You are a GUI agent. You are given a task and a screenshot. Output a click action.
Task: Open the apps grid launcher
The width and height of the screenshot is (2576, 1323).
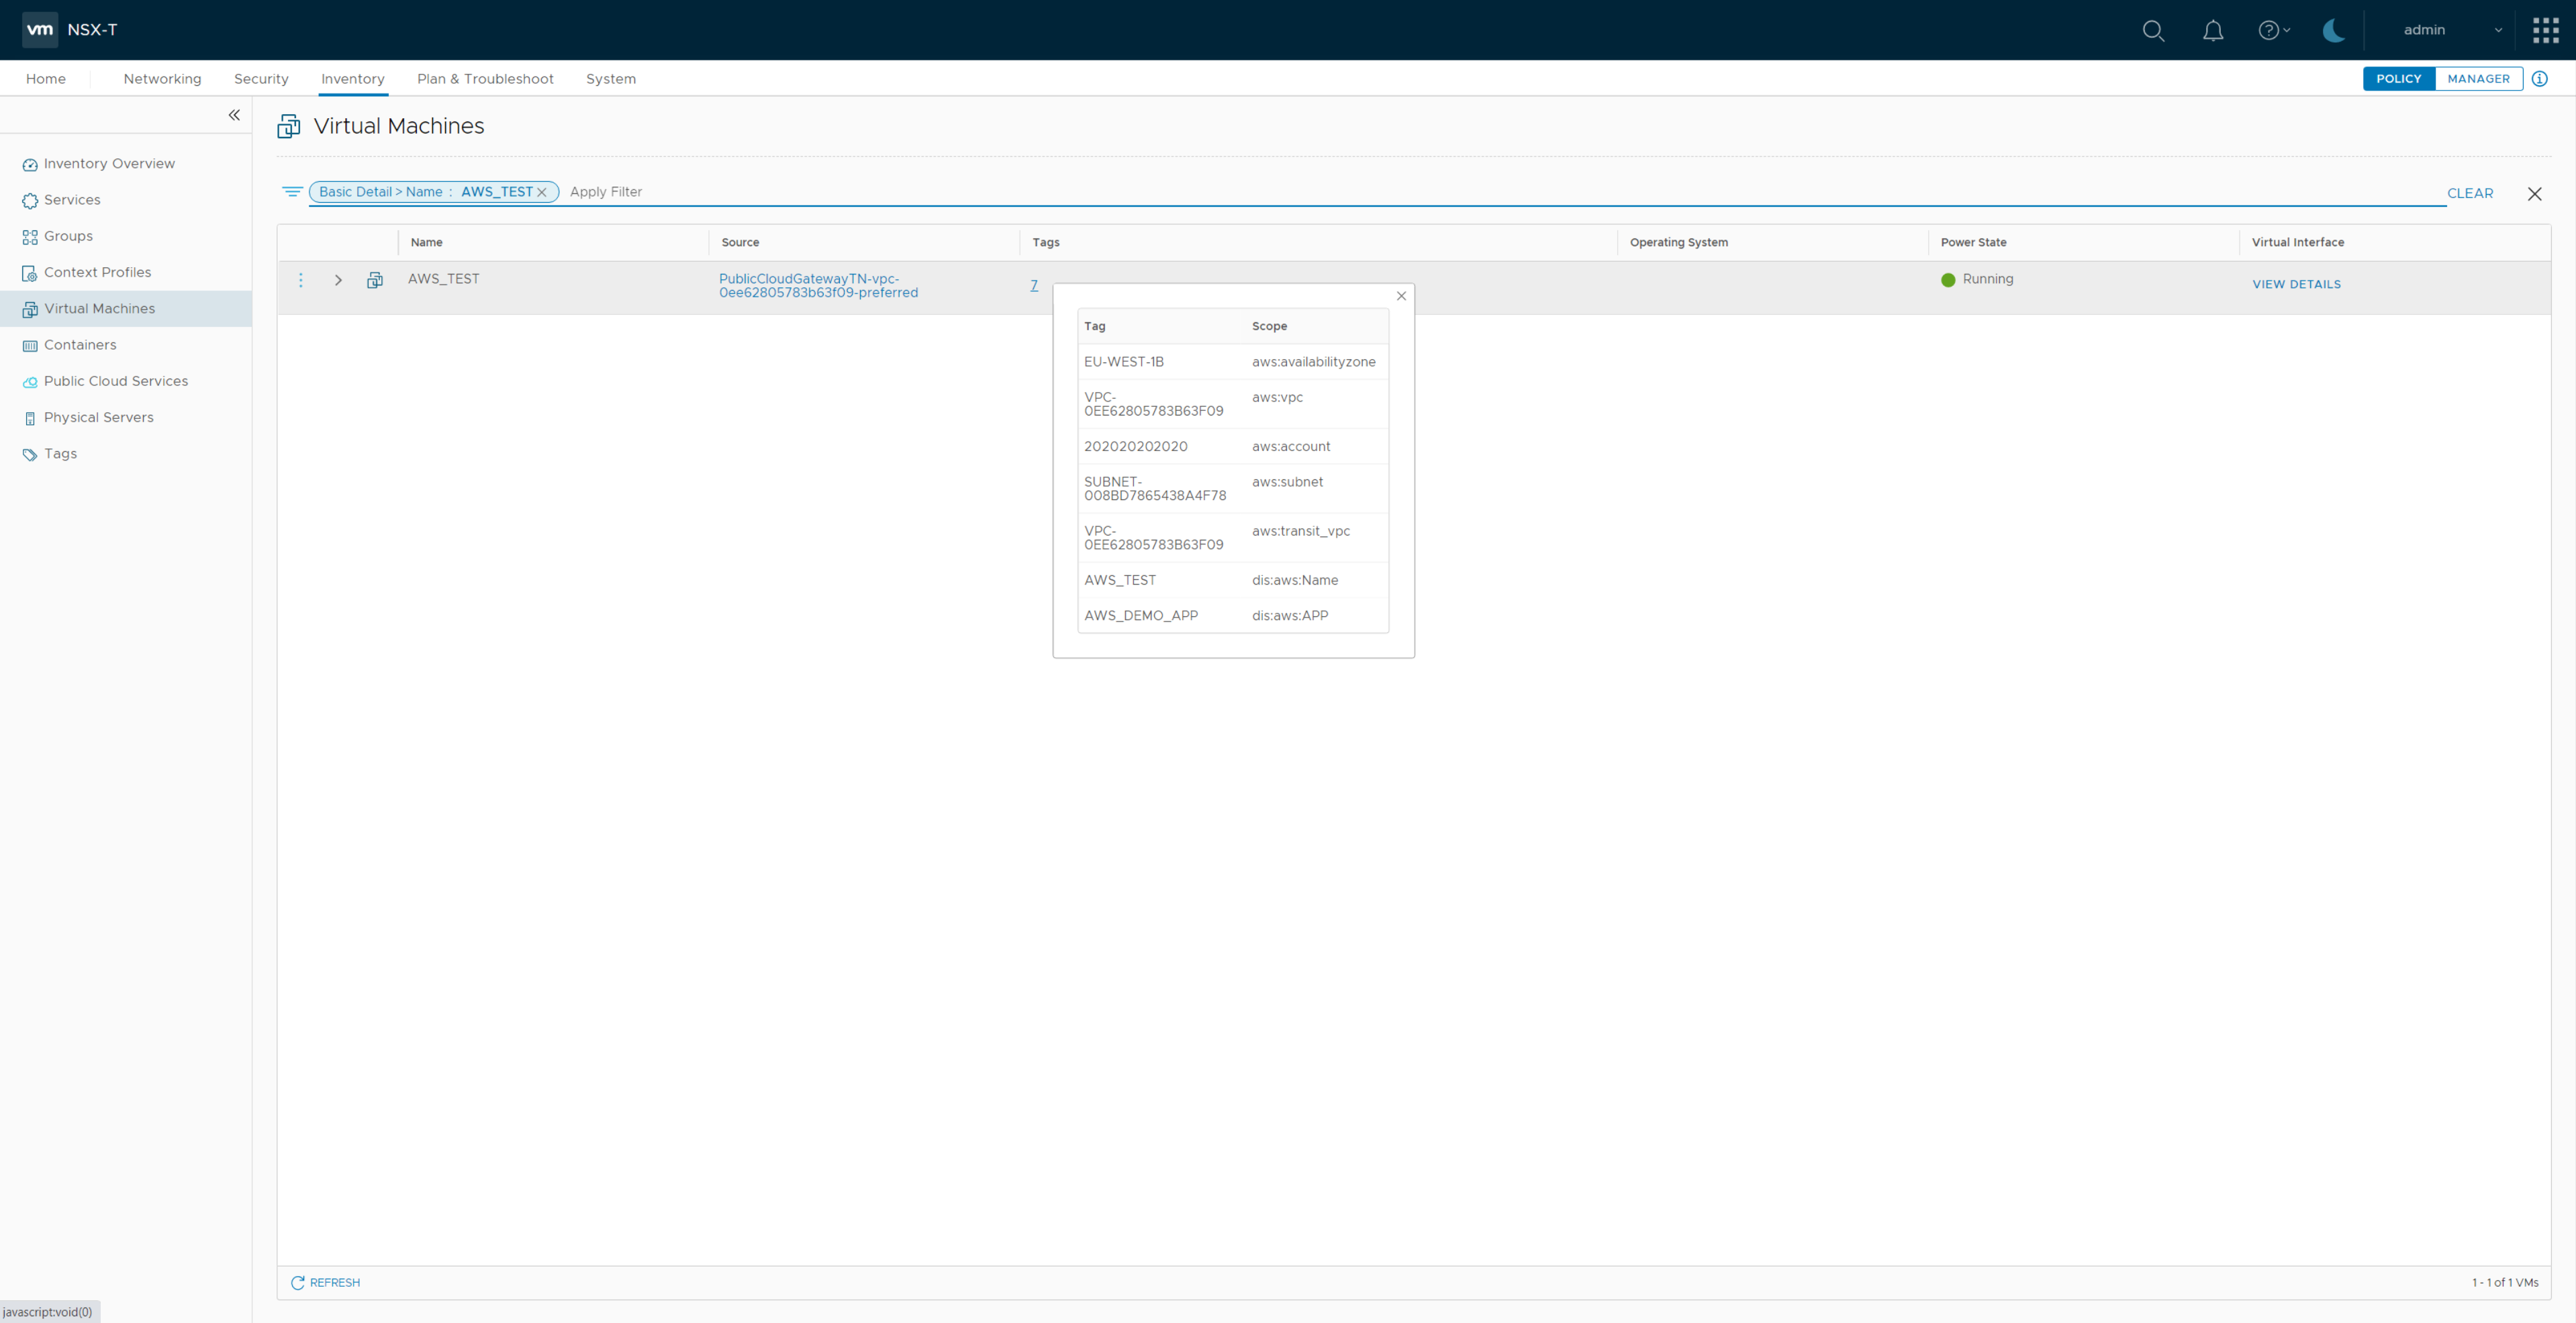[x=2545, y=30]
